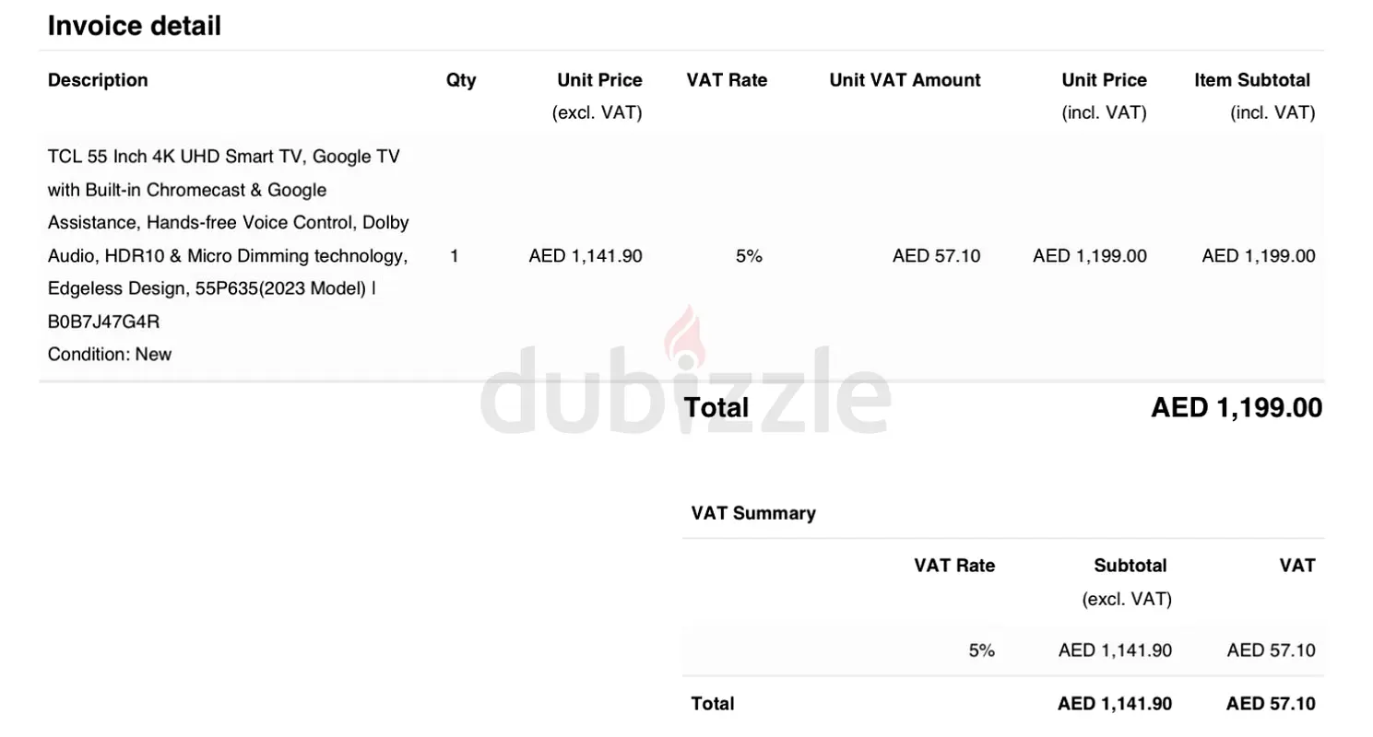Click the "Invoice detail" heading
Image resolution: width=1373 pixels, height=737 pixels.
point(135,26)
